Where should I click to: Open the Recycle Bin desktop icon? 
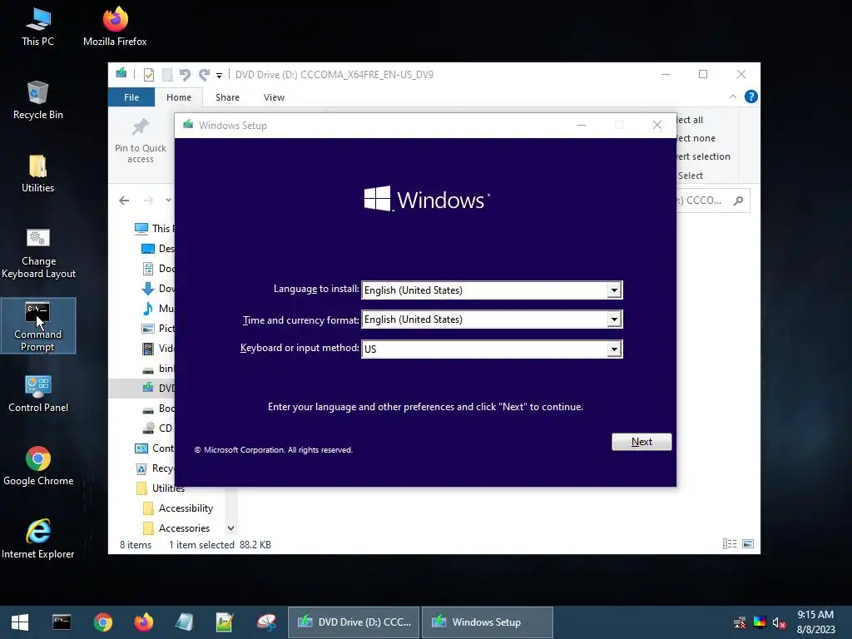(37, 101)
